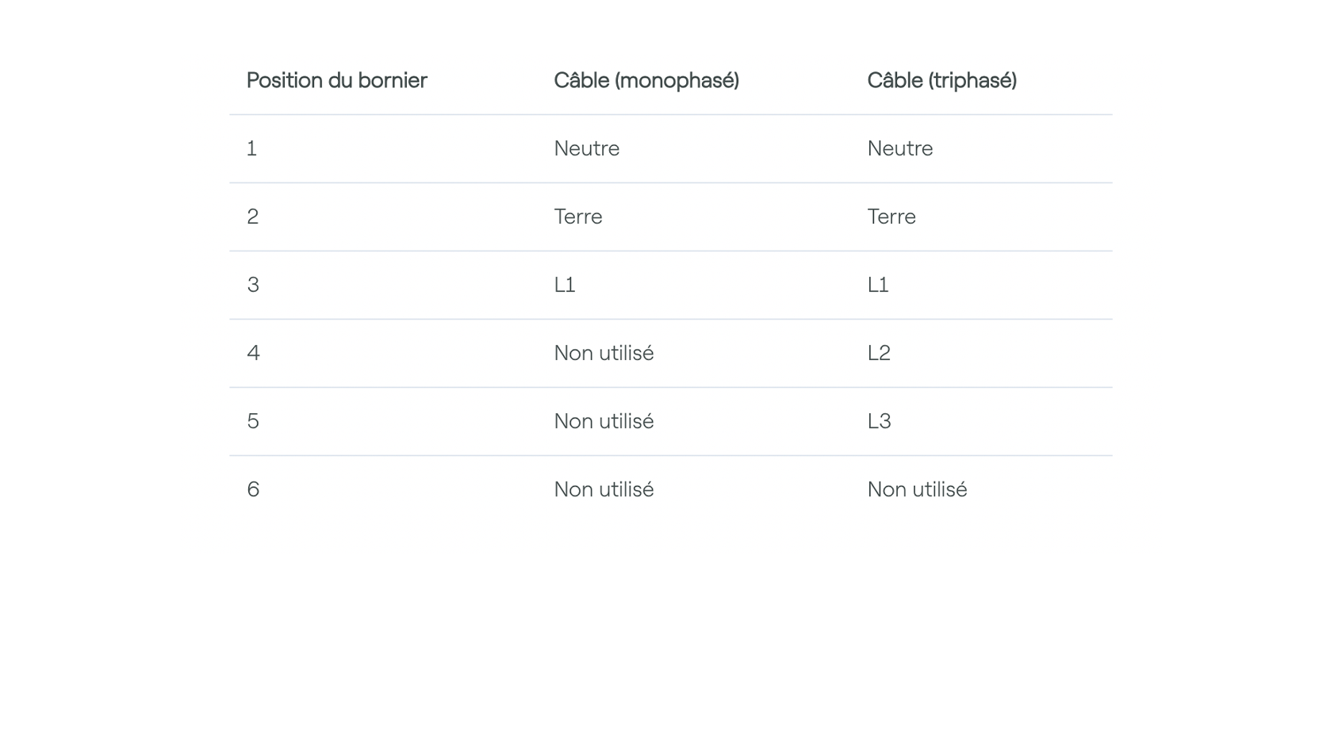
Task: Select bornier position 4 cell
Action: click(x=253, y=353)
